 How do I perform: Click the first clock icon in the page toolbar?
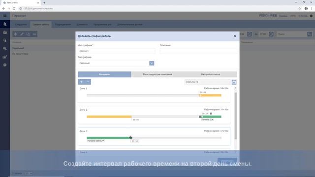(x=250, y=34)
